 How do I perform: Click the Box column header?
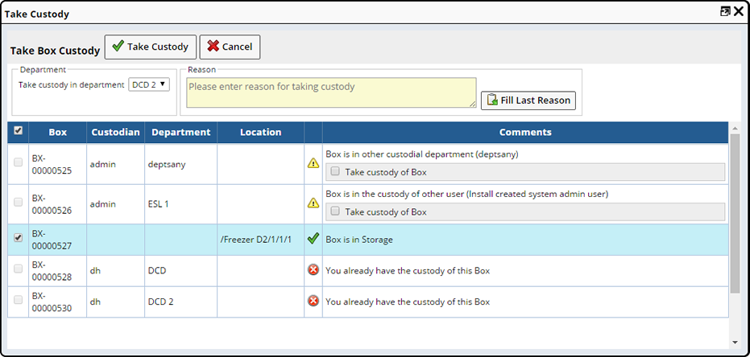click(x=57, y=132)
